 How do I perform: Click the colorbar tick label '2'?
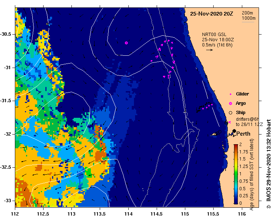pos(240,144)
